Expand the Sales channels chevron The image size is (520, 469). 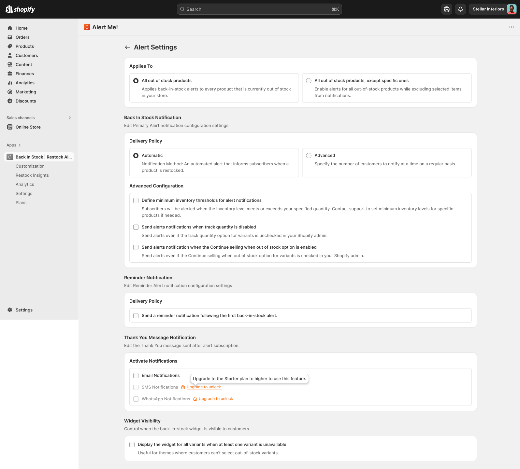[x=70, y=118]
